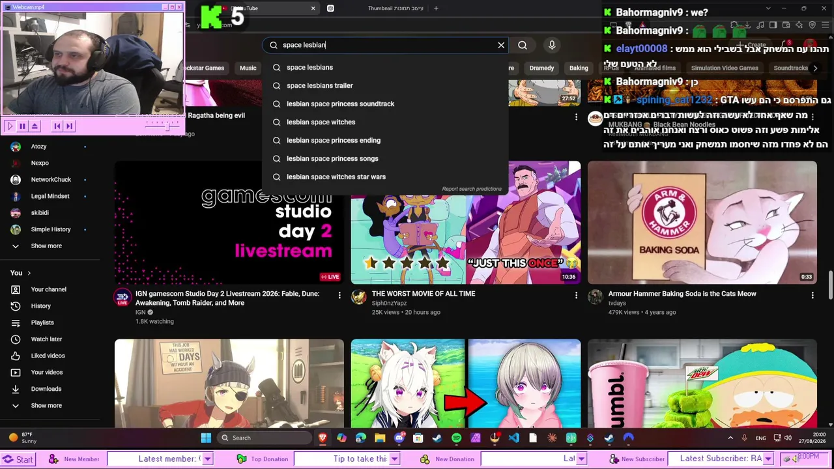This screenshot has width=834, height=469.
Task: Open the Latest Subscriber dropdown arrow
Action: pyautogui.click(x=768, y=459)
